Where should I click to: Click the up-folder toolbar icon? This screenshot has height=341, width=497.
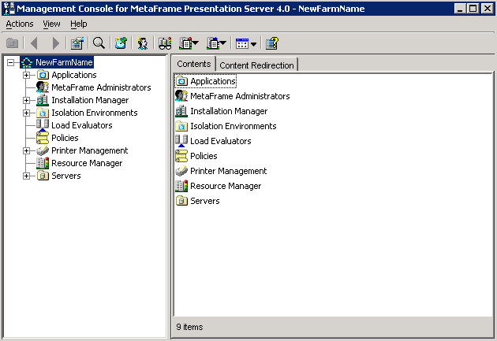13,43
